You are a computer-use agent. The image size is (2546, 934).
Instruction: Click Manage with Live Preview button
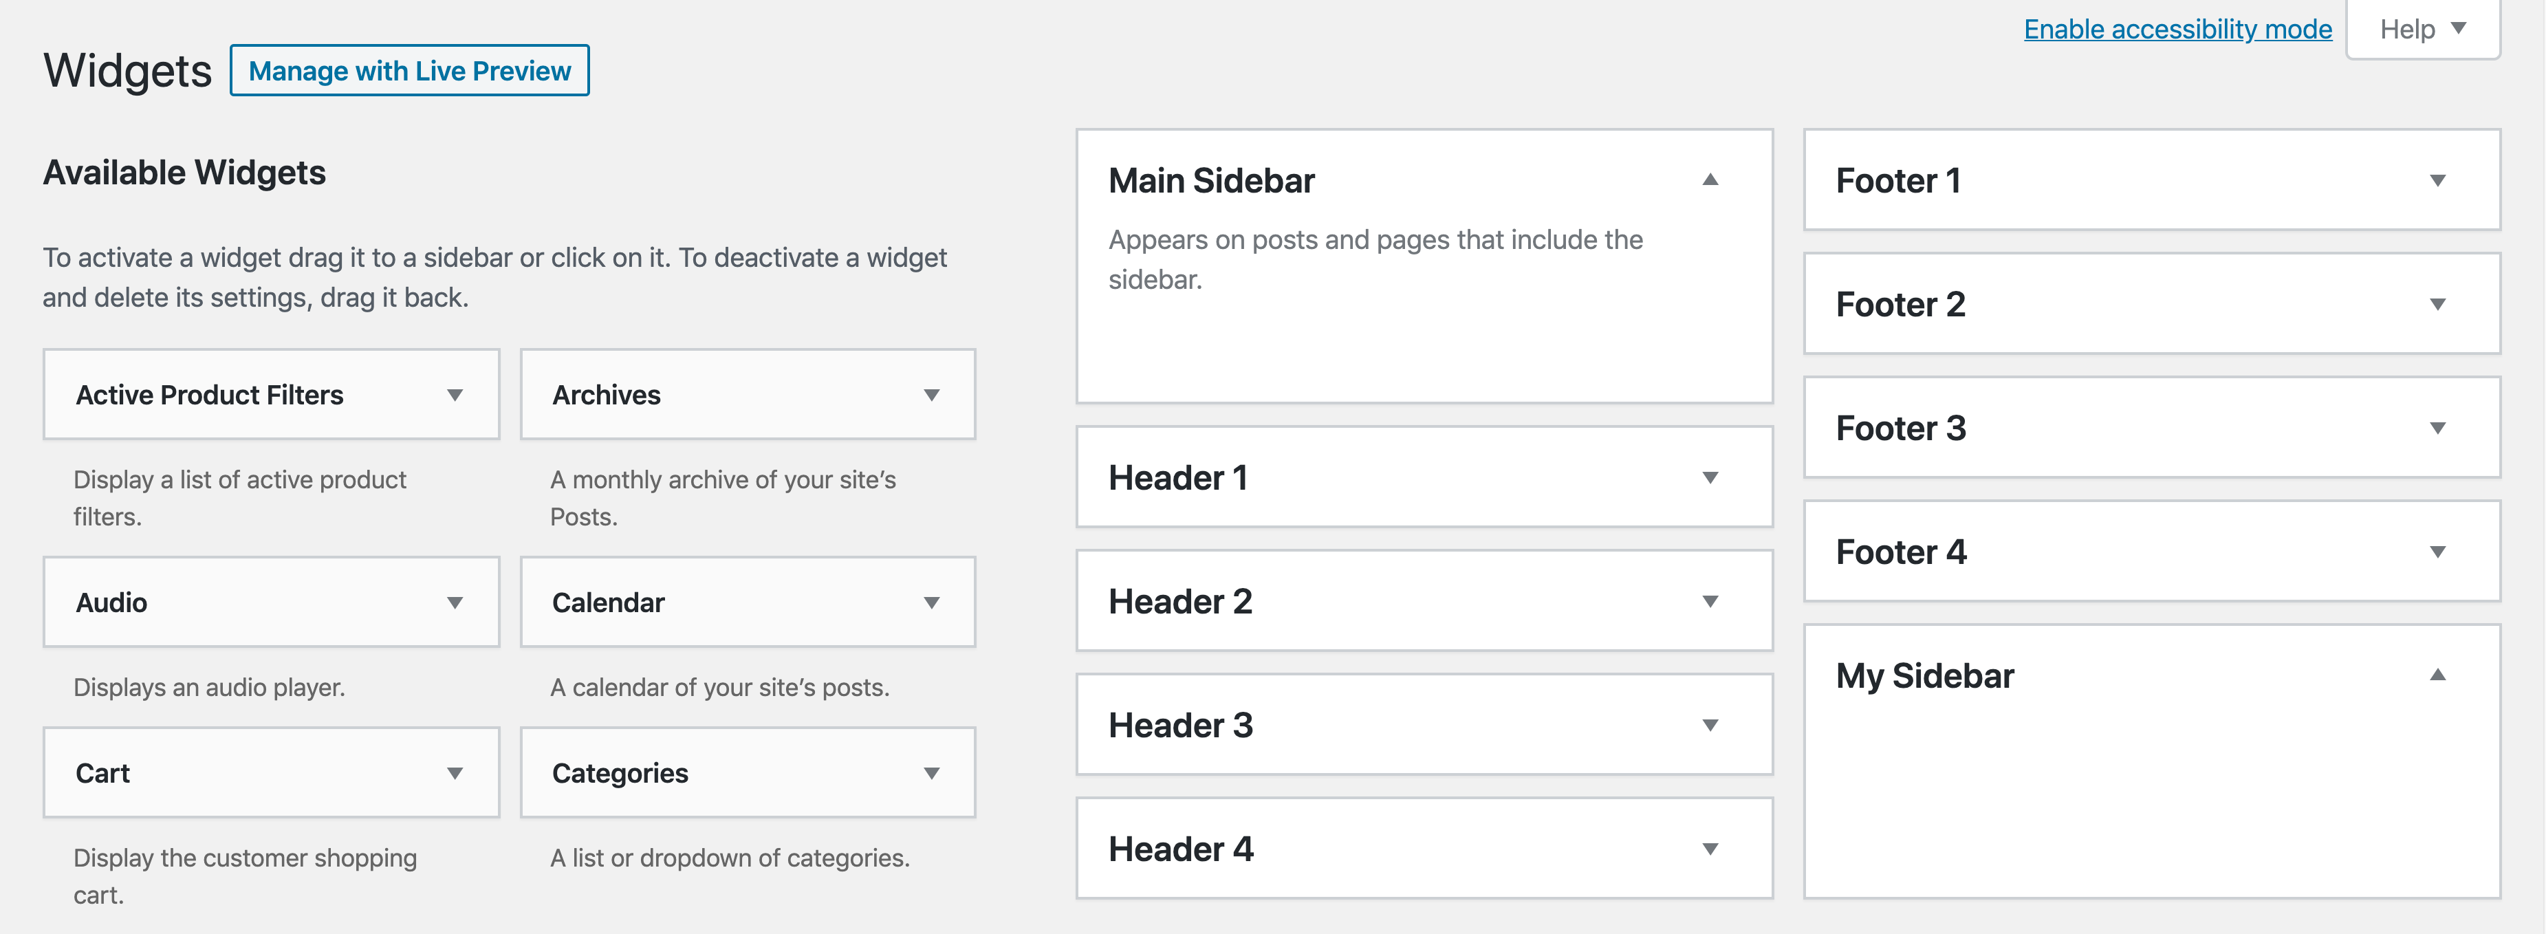click(409, 71)
